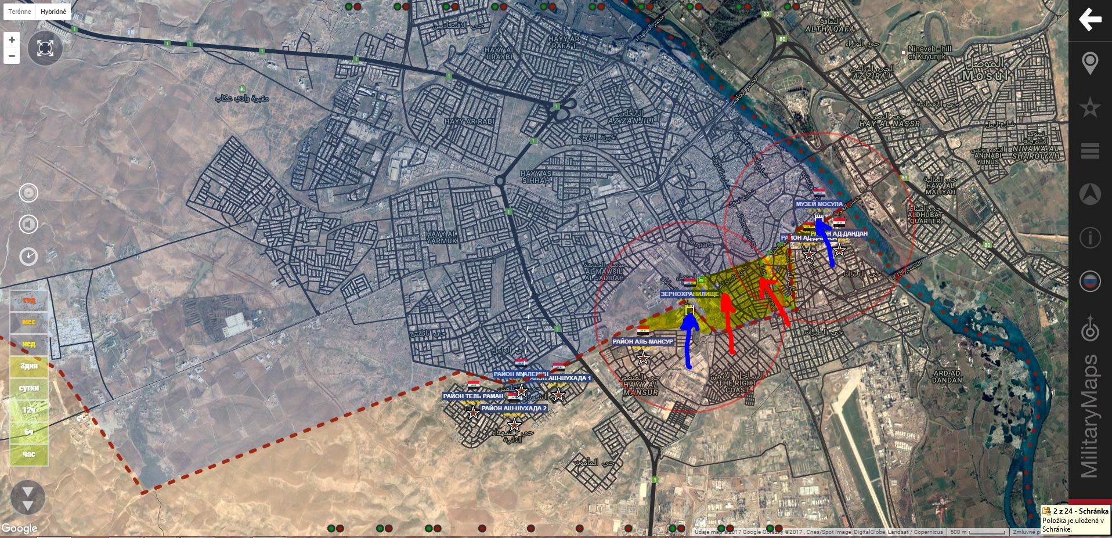Screen dimensions: 1112x538
Task: Click the target tracking icon in sidebar
Action: tap(1090, 330)
